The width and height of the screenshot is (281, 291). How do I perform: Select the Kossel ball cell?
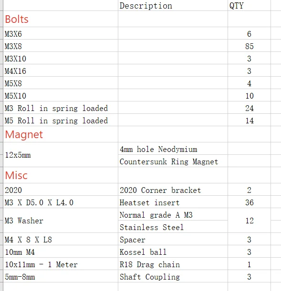173,251
